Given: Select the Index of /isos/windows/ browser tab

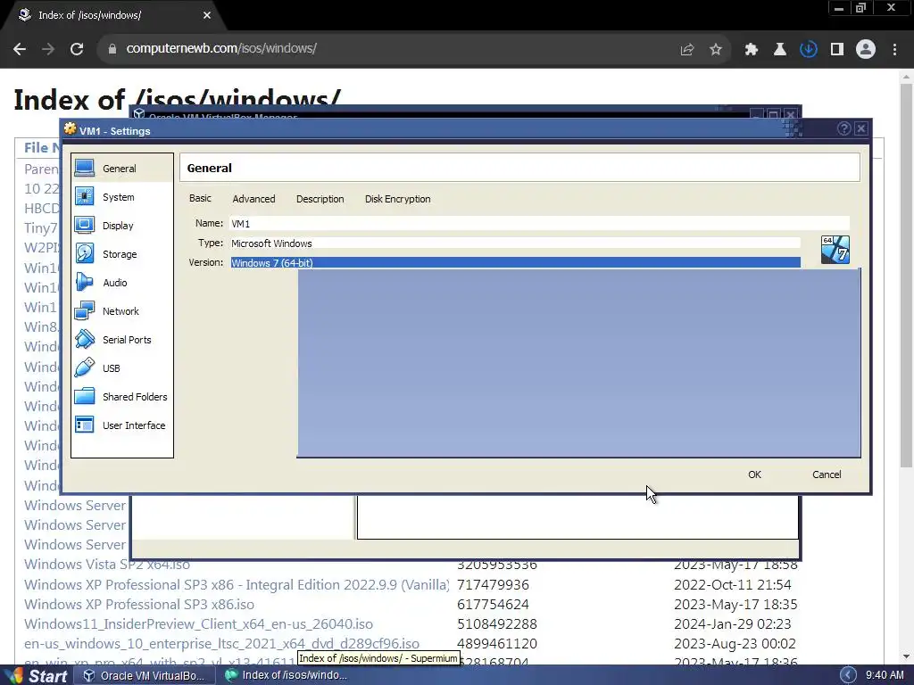Looking at the screenshot, I should click(x=112, y=15).
